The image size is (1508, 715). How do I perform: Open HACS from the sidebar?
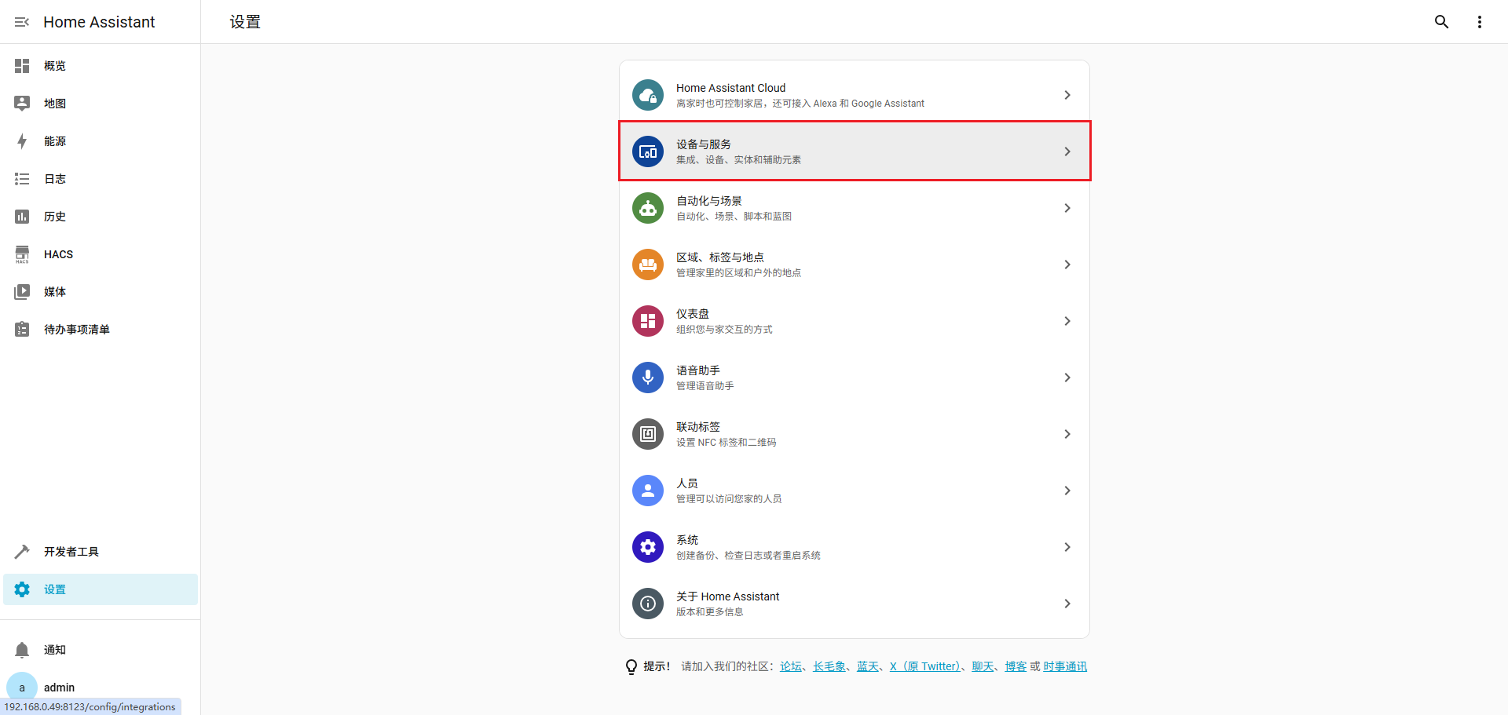[x=21, y=254]
